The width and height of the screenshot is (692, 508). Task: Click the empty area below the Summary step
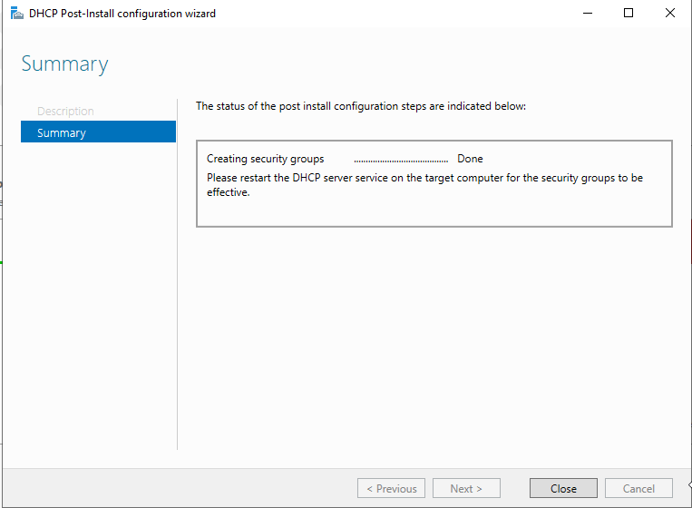pos(98,290)
